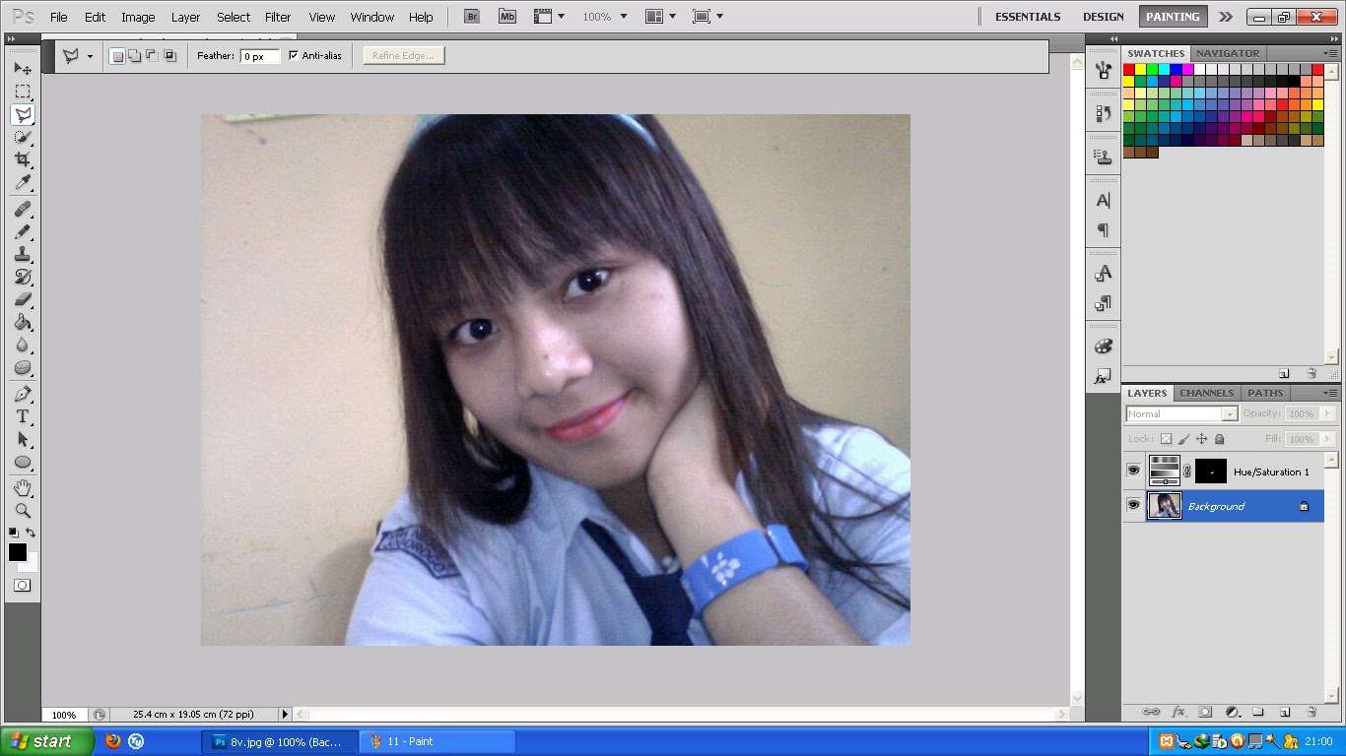Switch to the Paths tab
The width and height of the screenshot is (1346, 756).
coord(1265,393)
